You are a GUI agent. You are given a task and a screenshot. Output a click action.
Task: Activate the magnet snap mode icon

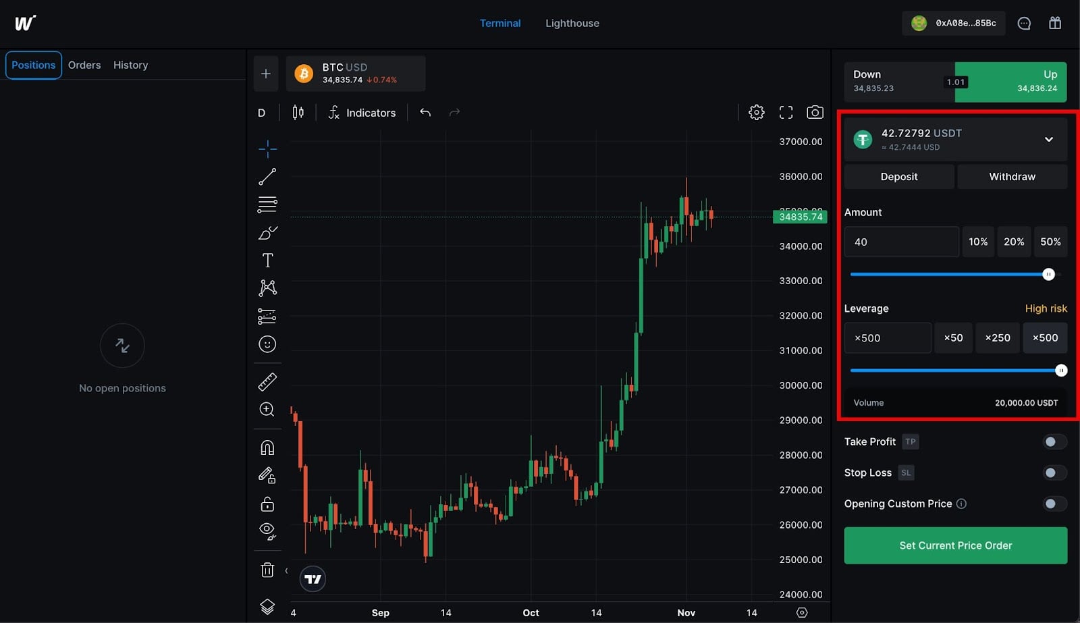(x=267, y=448)
